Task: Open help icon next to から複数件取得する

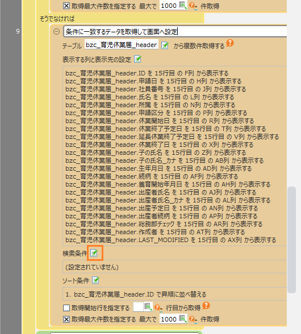Action: (230, 43)
